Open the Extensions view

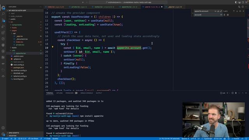pos(3,33)
